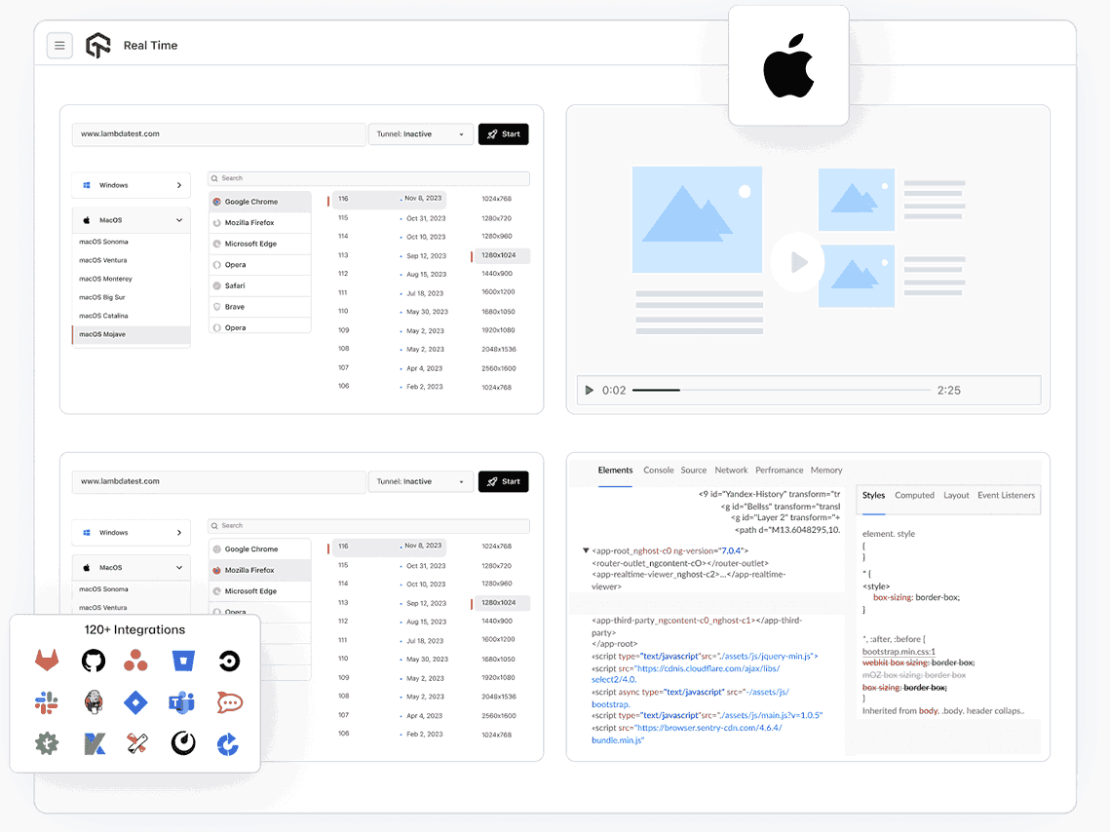Select the Katalon K integration icon

(95, 743)
